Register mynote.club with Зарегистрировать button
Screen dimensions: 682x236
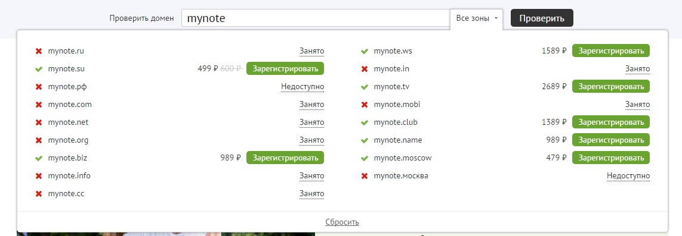[610, 122]
